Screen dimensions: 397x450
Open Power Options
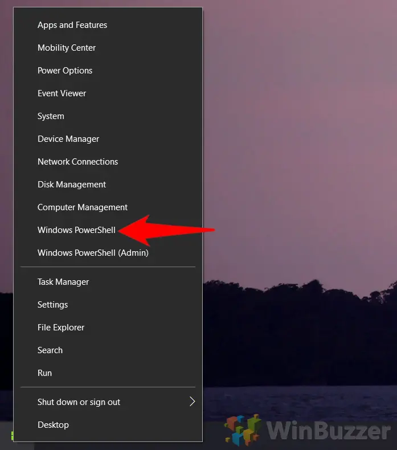pyautogui.click(x=108, y=71)
